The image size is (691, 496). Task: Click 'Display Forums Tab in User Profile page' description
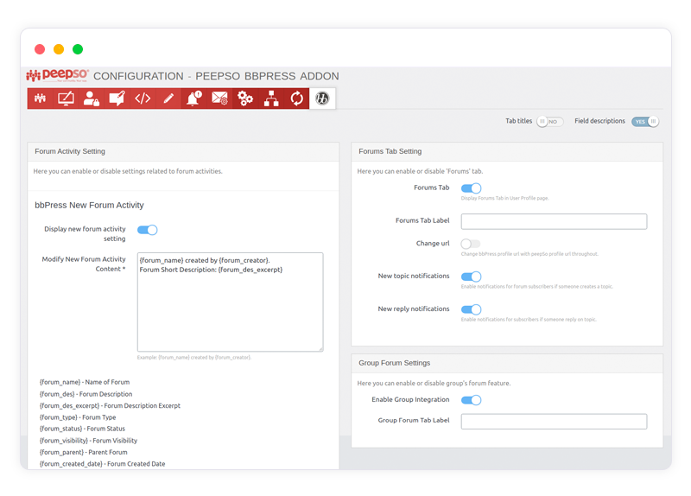click(x=504, y=199)
